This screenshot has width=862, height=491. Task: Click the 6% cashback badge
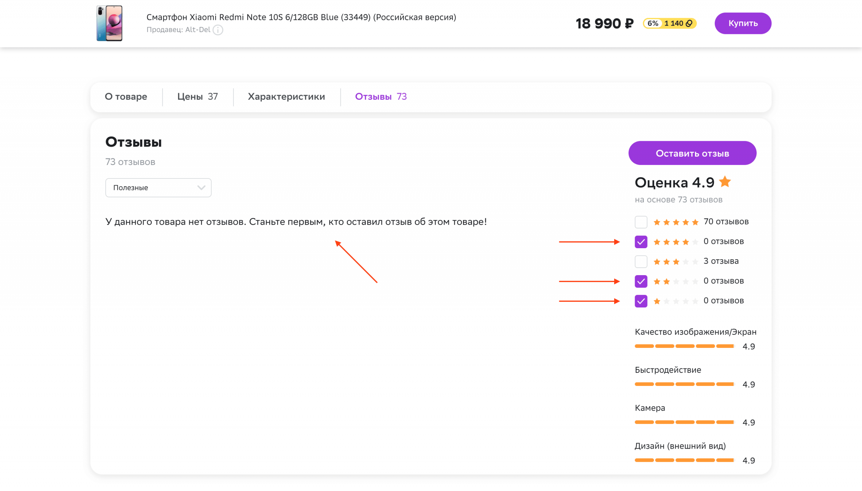tap(653, 23)
